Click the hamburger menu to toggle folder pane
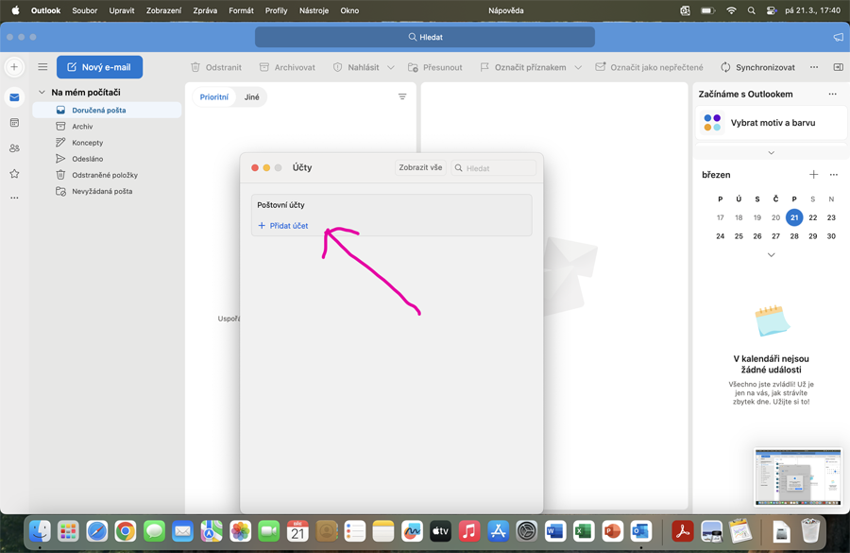 pyautogui.click(x=42, y=67)
